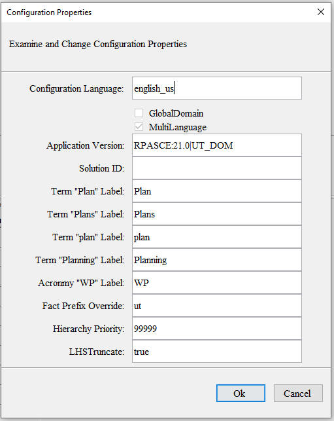Screen dimensions: 334x421
Task: Focus the lowercase "plan" Label field
Action: coord(217,237)
